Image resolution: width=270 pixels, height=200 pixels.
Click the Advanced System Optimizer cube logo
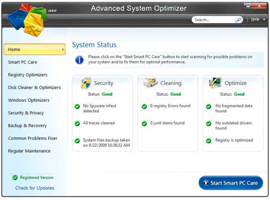[27, 19]
